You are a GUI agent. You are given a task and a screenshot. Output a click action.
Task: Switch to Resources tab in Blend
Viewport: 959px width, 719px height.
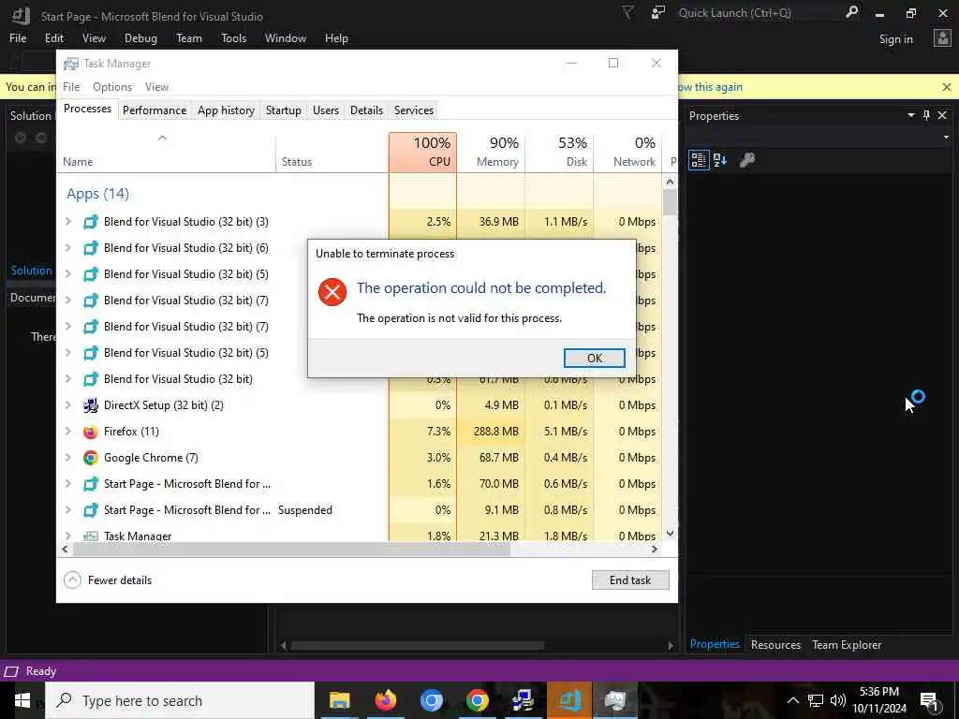coord(775,644)
